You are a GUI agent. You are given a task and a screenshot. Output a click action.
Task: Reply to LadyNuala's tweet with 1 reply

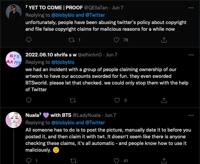point(29,160)
